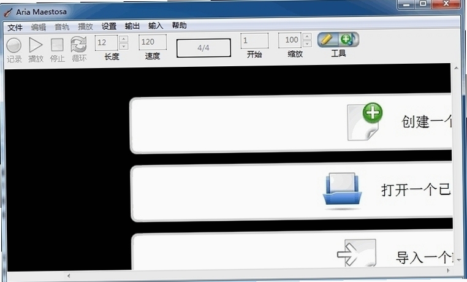The image size is (467, 282).
Task: Click the 打开一个已 open file button
Action: [x=292, y=192]
